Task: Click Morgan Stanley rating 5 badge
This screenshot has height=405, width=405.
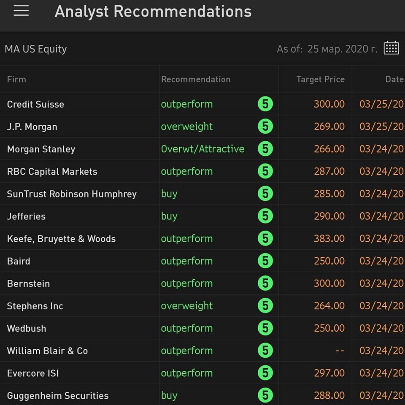Action: pyautogui.click(x=265, y=149)
